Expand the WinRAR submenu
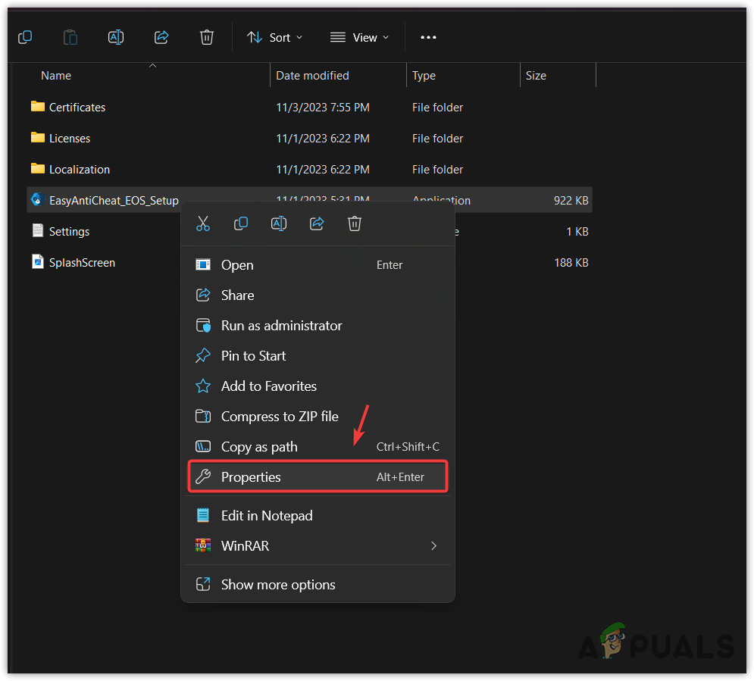This screenshot has width=754, height=681. (x=318, y=546)
